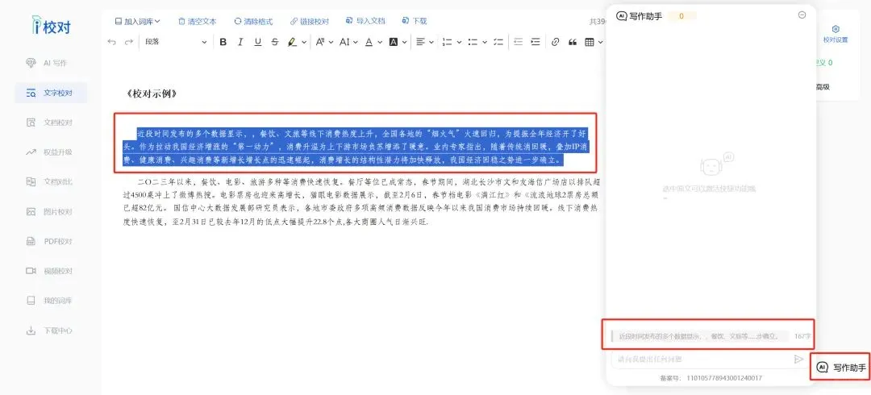Open the font color picker
The width and height of the screenshot is (871, 395).
[373, 42]
